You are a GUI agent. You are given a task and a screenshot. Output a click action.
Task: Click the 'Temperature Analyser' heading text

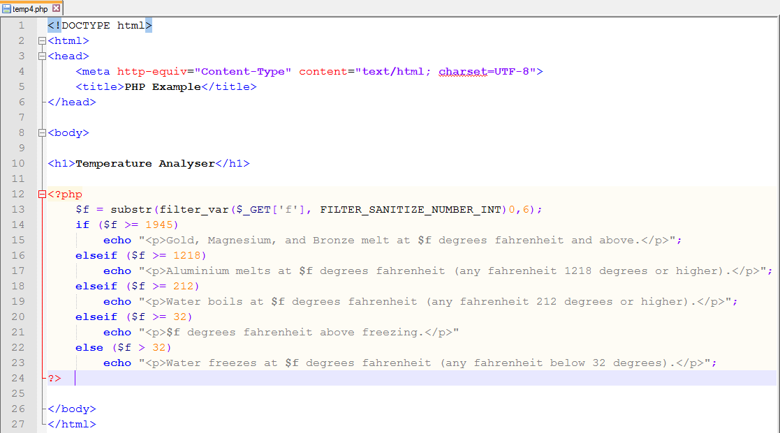[x=145, y=163]
